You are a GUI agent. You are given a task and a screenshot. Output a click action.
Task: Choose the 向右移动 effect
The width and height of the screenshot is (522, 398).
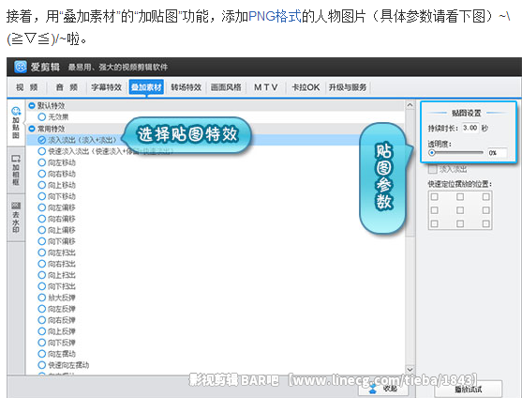point(41,174)
